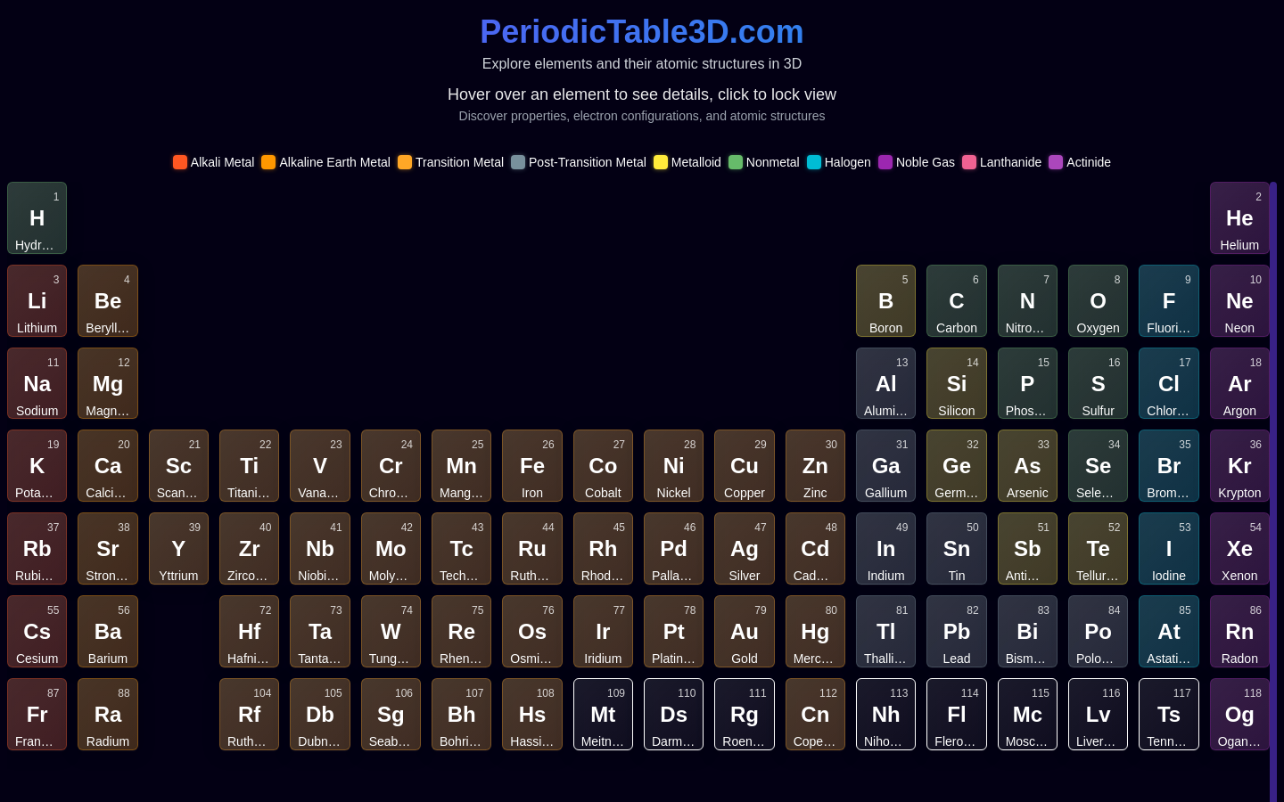Screen dimensions: 1284x802
Task: Click the Halogen legend label
Action: [x=848, y=162]
